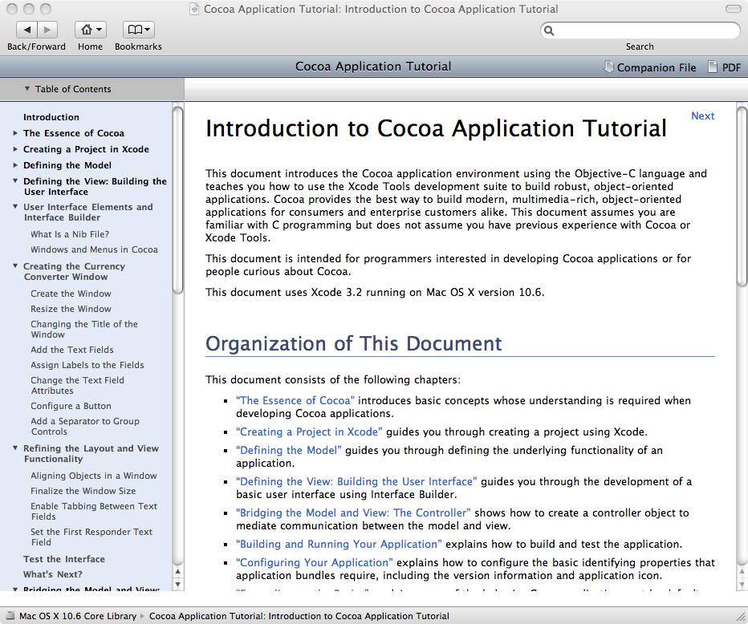Open the PDF version of document
Viewport: 748px width, 624px height.
[724, 67]
